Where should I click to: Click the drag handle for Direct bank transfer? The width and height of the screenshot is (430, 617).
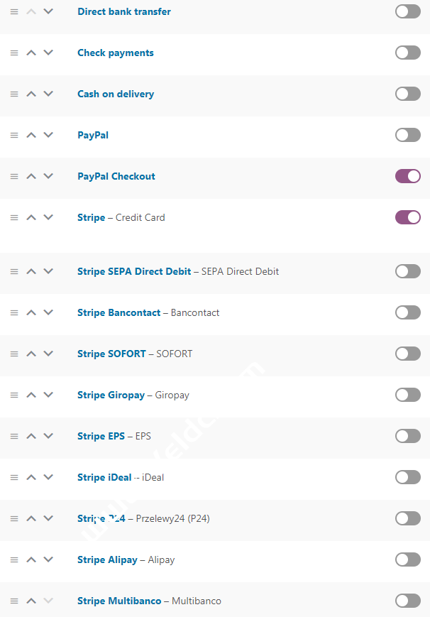(x=14, y=12)
